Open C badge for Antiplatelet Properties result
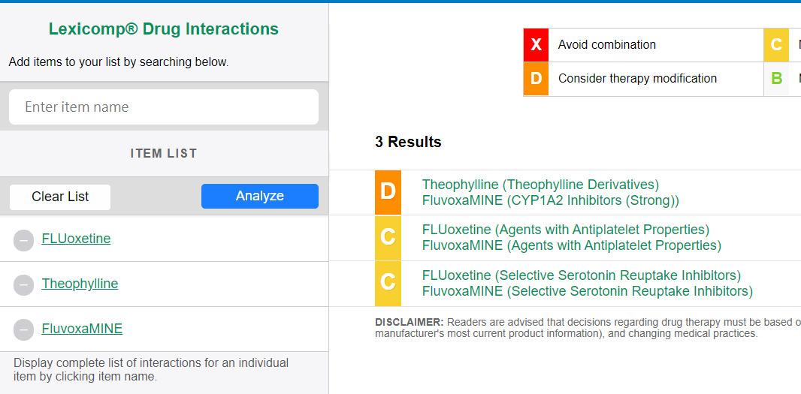This screenshot has width=801, height=394. coord(388,237)
